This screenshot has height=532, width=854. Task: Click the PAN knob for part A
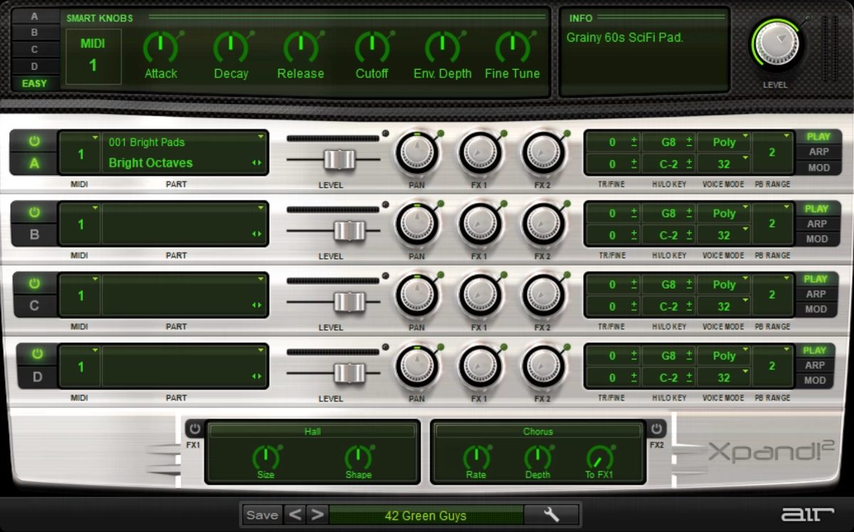point(417,152)
